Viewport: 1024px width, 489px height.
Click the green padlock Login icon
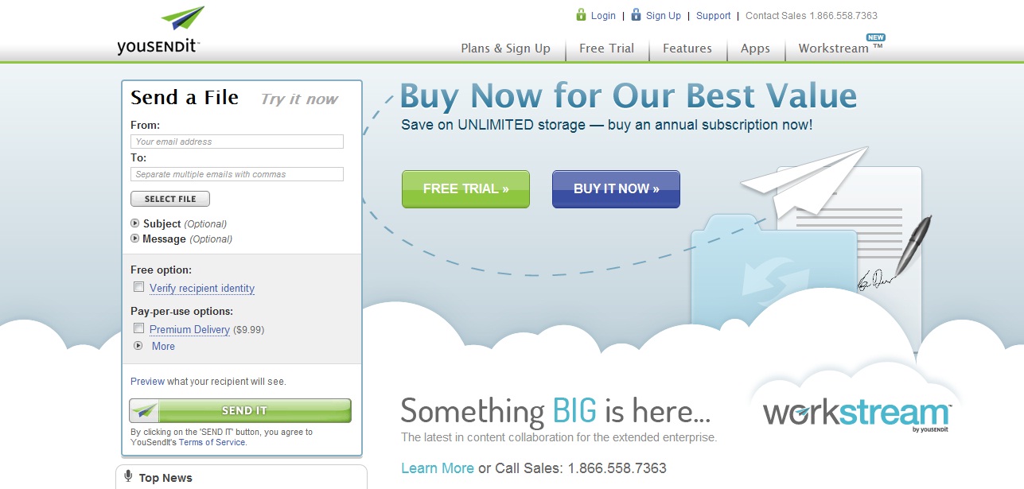(582, 14)
